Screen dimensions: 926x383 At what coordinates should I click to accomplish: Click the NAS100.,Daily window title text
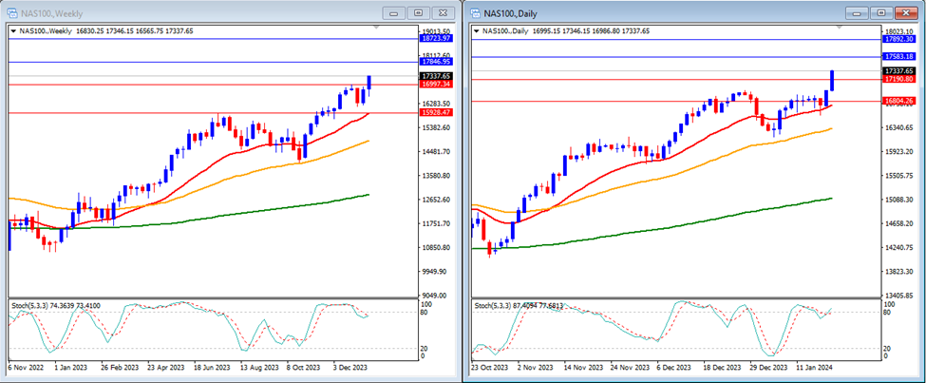[511, 13]
